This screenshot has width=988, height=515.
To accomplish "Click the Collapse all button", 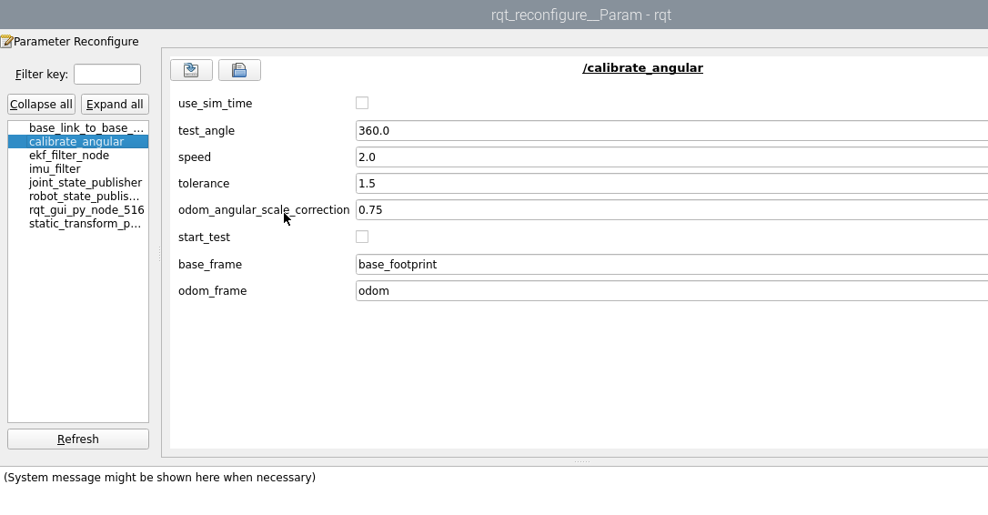I will click(x=41, y=104).
